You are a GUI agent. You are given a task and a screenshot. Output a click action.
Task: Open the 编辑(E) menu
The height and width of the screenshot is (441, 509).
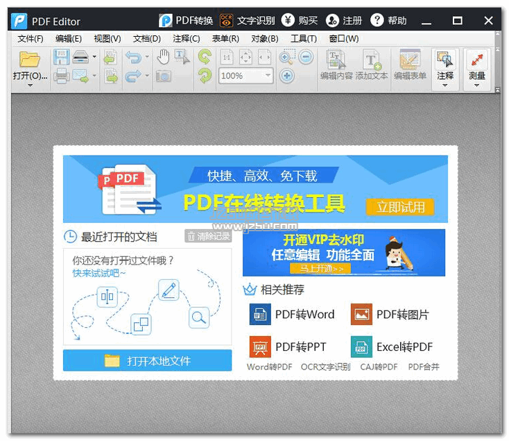pos(69,39)
